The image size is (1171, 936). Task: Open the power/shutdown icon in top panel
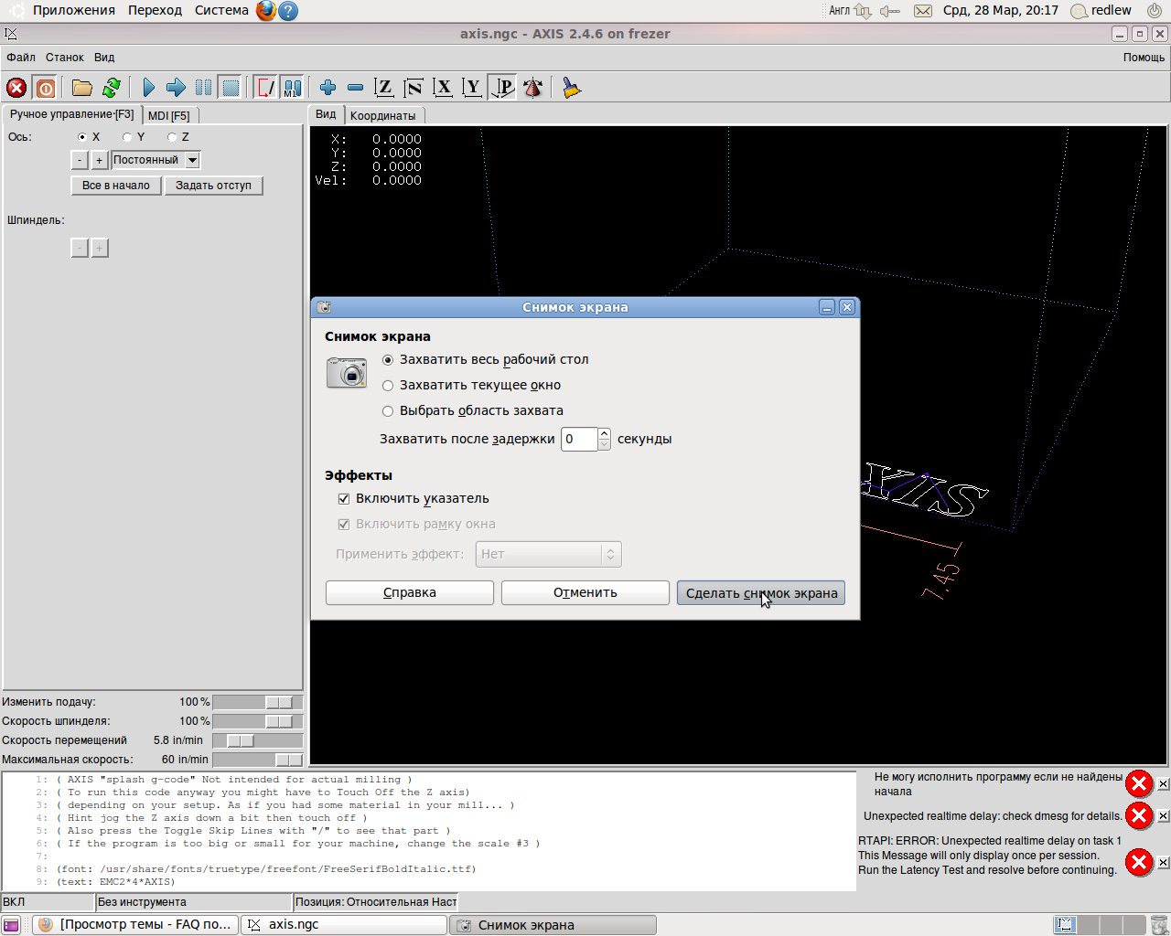point(1155,11)
